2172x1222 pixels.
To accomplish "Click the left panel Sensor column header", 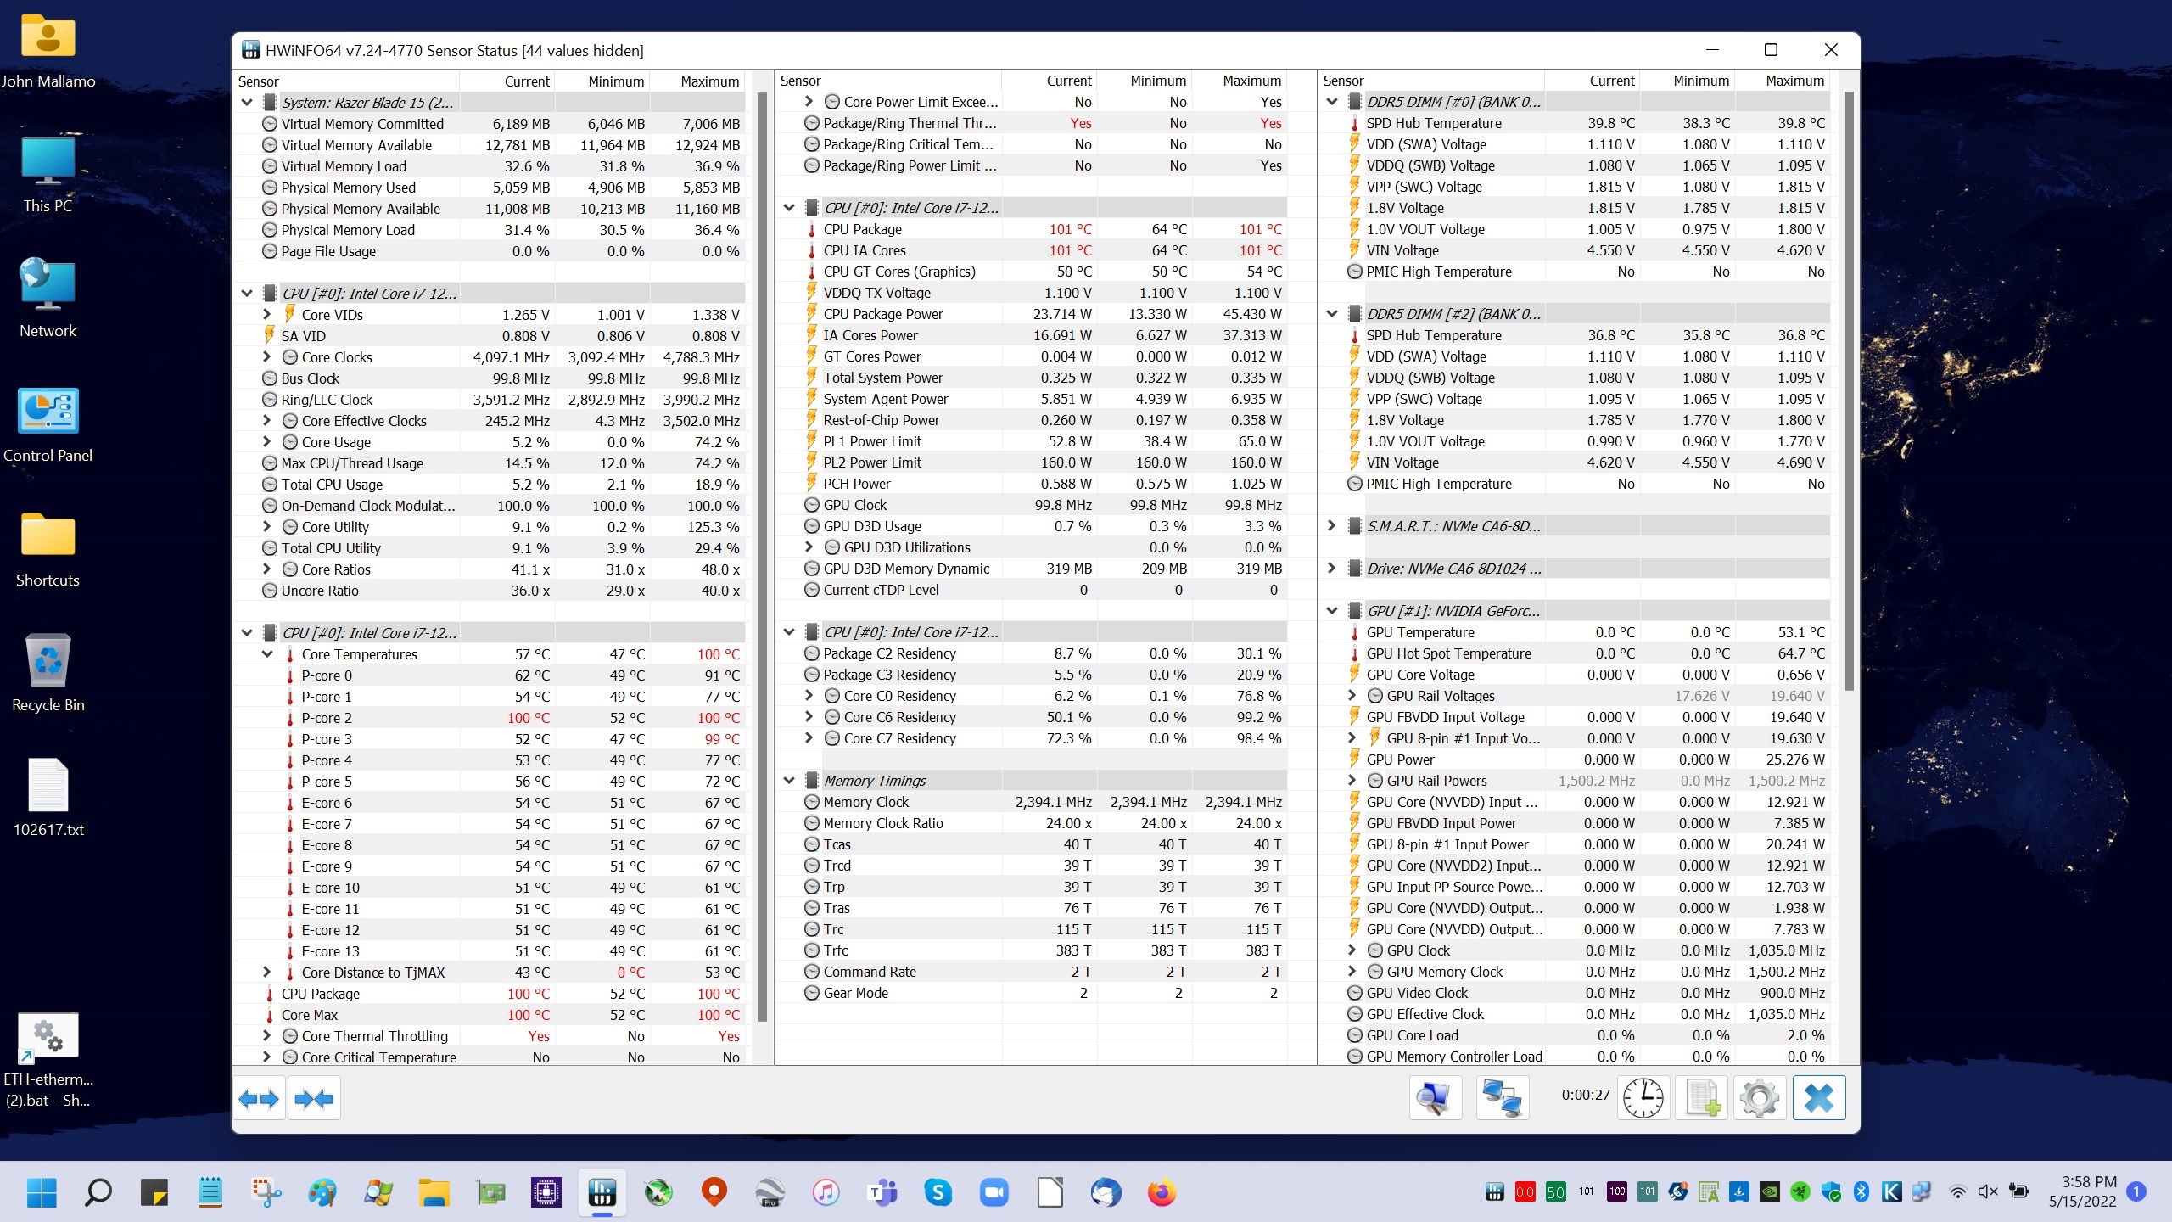I will pos(347,81).
